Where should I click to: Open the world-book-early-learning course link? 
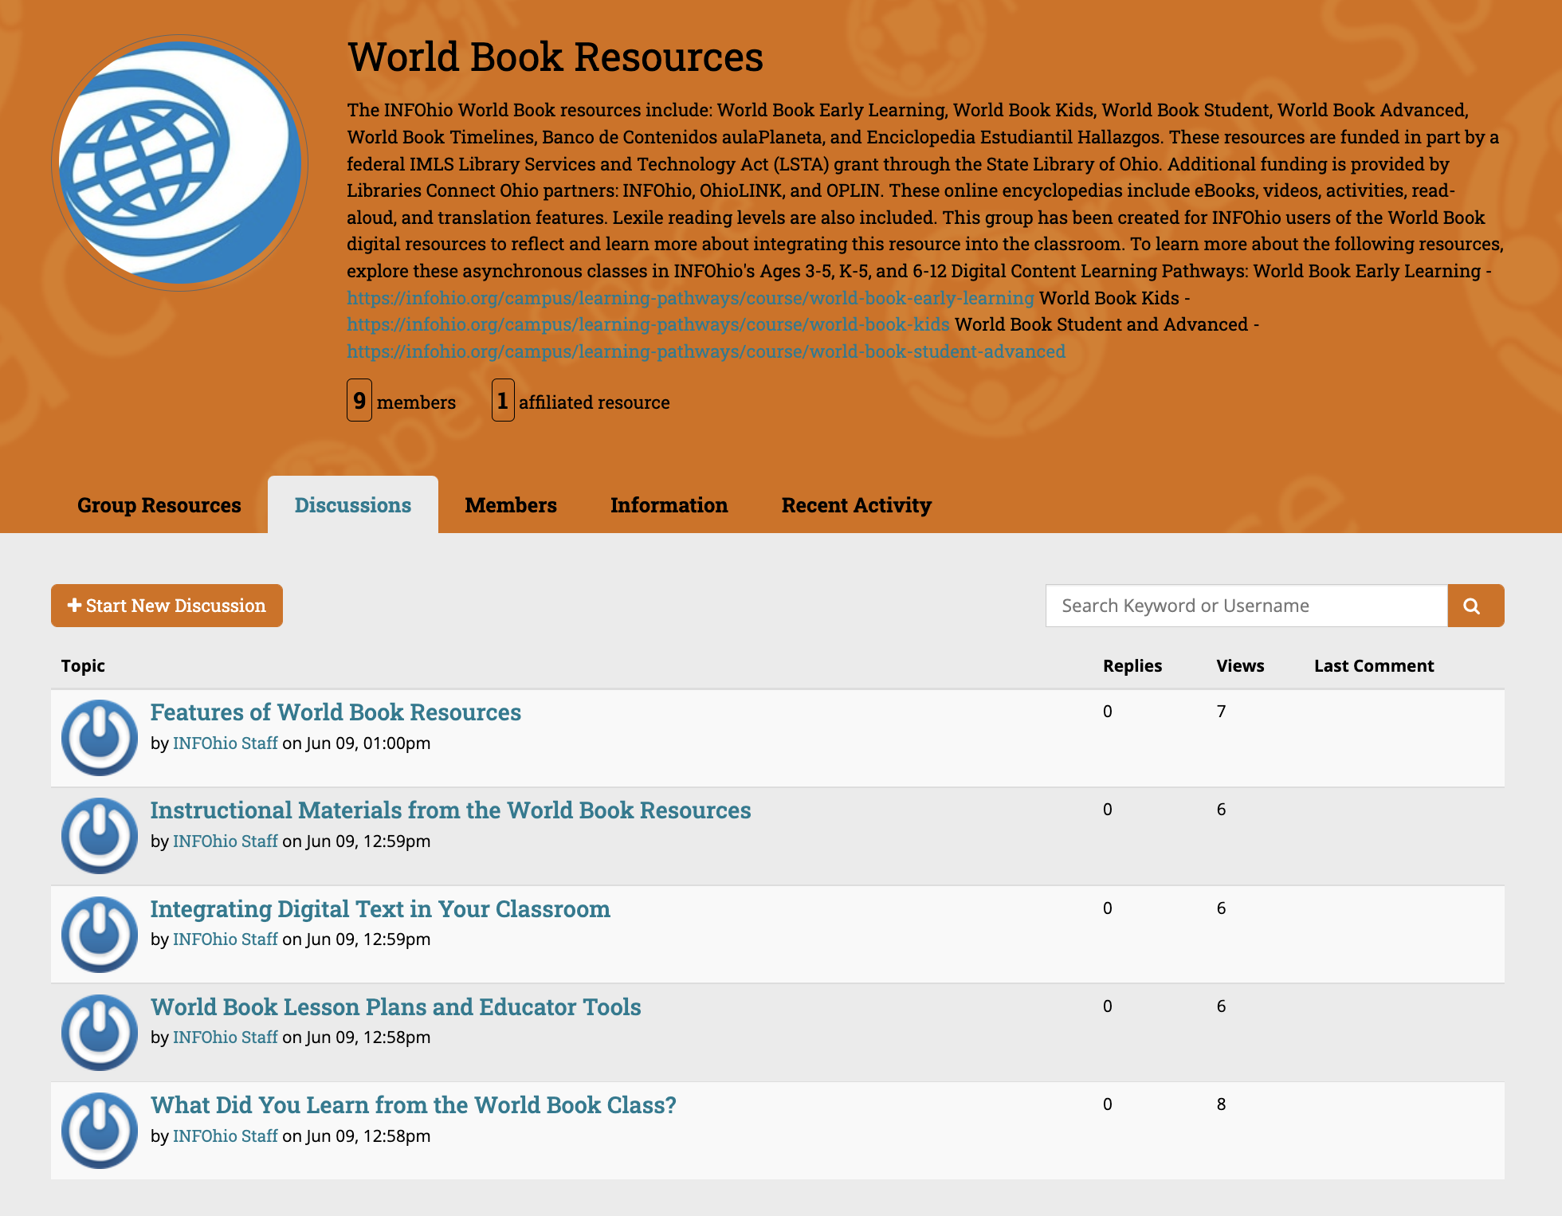point(690,298)
